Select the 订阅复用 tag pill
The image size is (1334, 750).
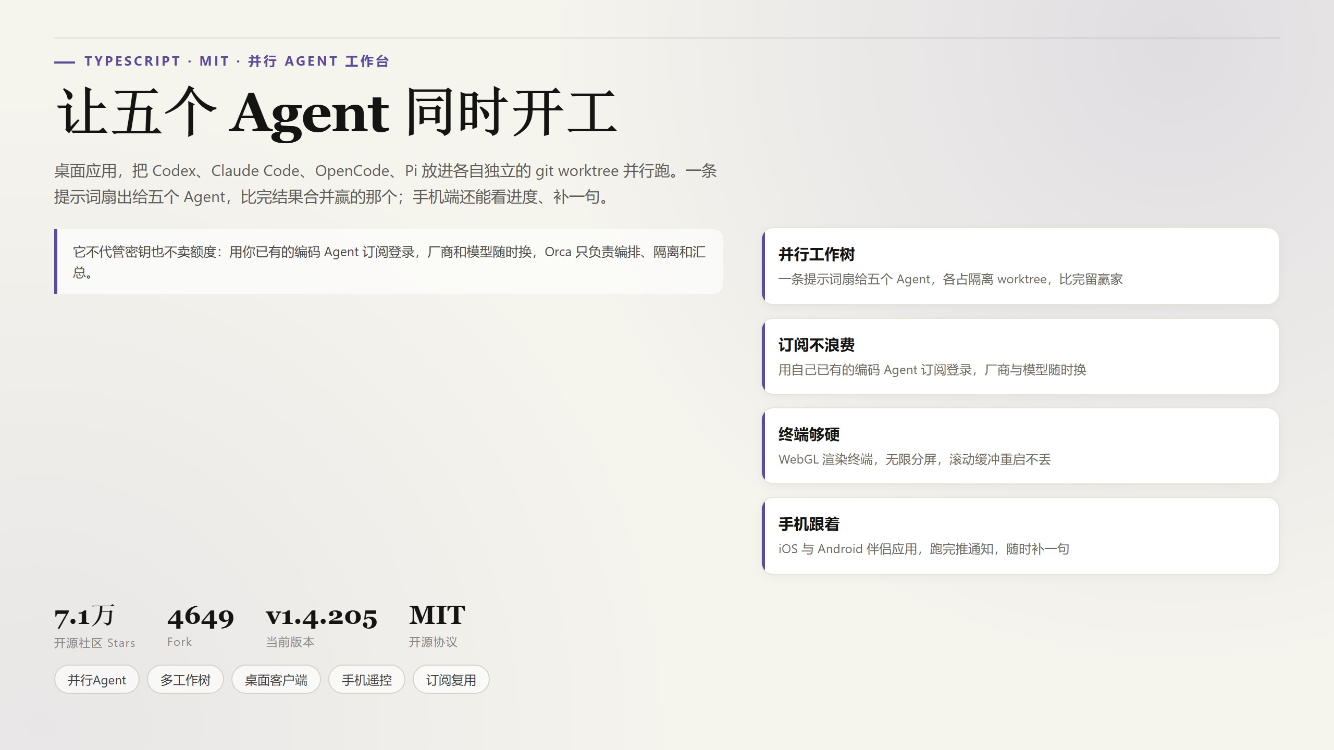(x=451, y=679)
